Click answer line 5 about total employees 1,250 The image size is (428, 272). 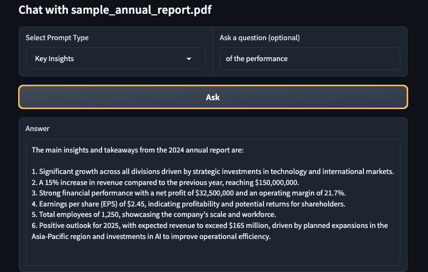(x=154, y=215)
